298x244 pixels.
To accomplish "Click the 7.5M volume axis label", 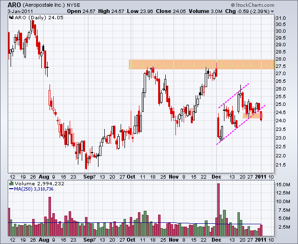I will tap(284, 210).
